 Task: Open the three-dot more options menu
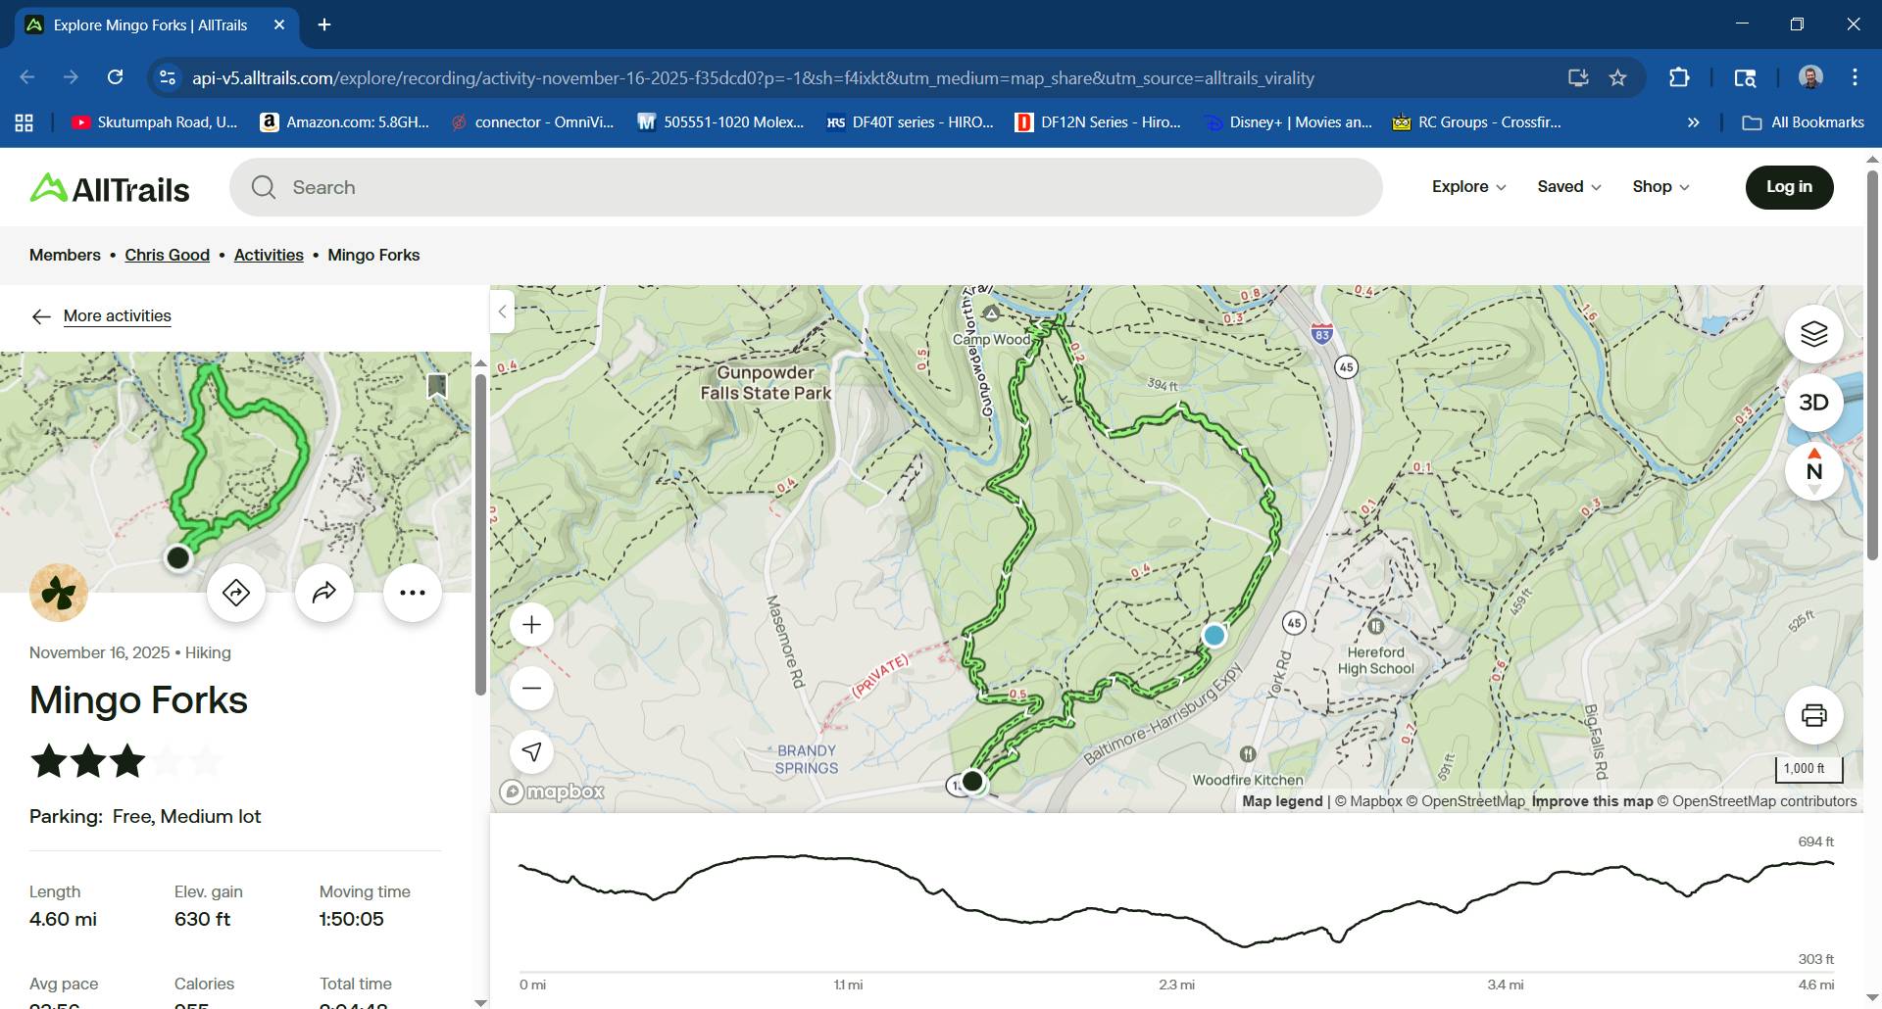pyautogui.click(x=413, y=593)
